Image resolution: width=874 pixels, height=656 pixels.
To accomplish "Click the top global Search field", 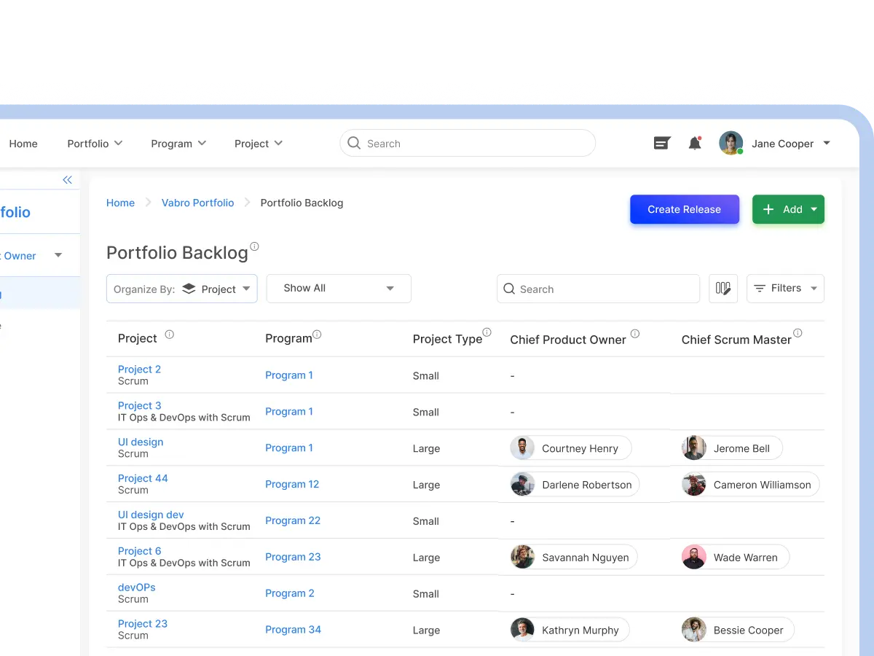I will tap(466, 143).
